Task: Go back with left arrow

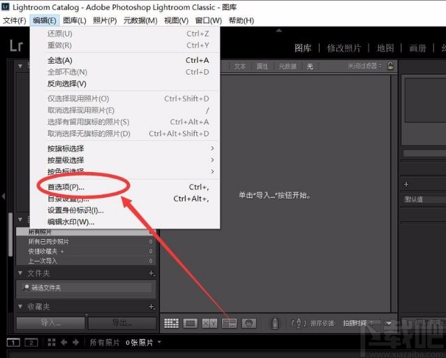Action: coord(64,343)
